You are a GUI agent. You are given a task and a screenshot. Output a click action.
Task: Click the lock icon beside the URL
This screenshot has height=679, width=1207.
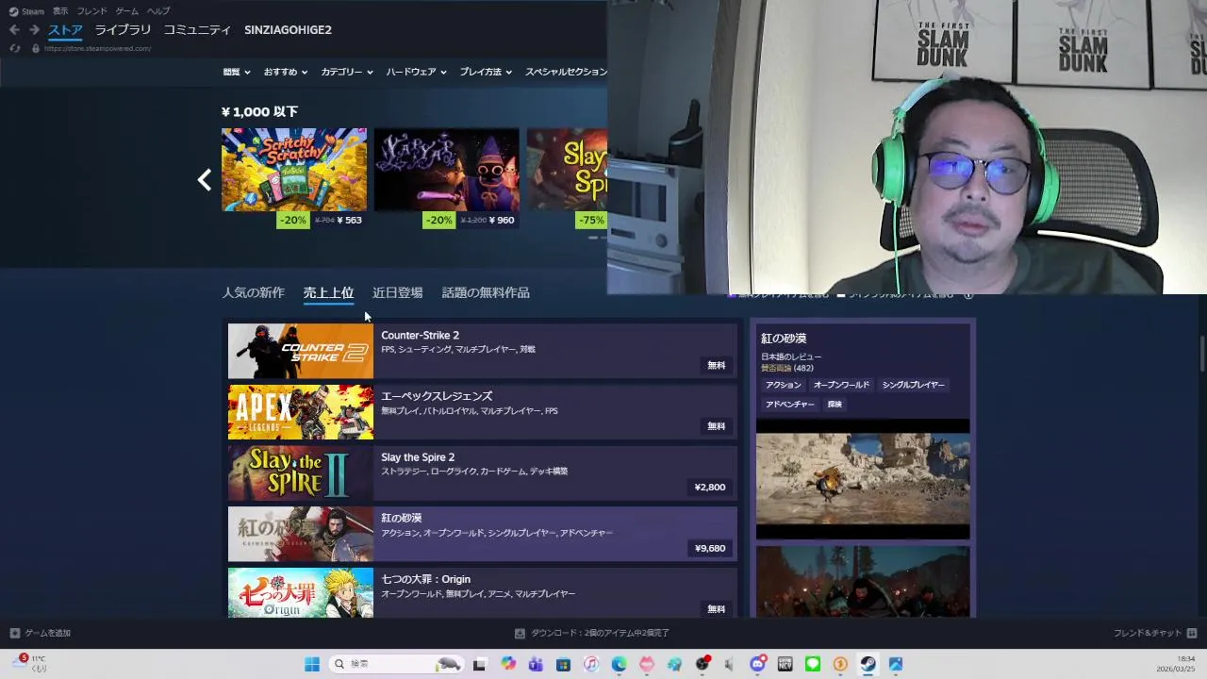tap(36, 48)
